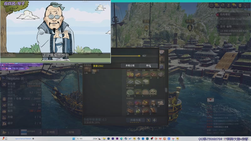The height and width of the screenshot is (141, 251).
Task: Select the 交付 谷物 quest entry
Action: coord(233,27)
